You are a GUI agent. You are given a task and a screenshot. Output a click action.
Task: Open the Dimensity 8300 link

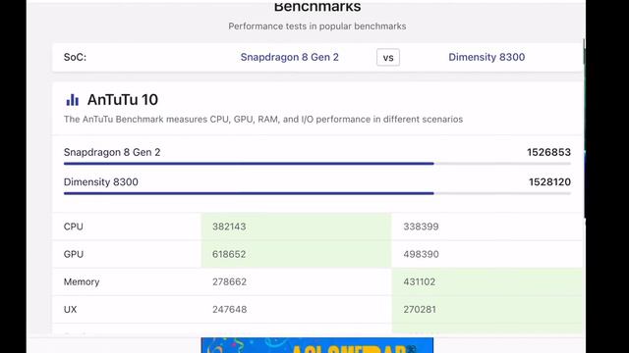[x=486, y=57]
